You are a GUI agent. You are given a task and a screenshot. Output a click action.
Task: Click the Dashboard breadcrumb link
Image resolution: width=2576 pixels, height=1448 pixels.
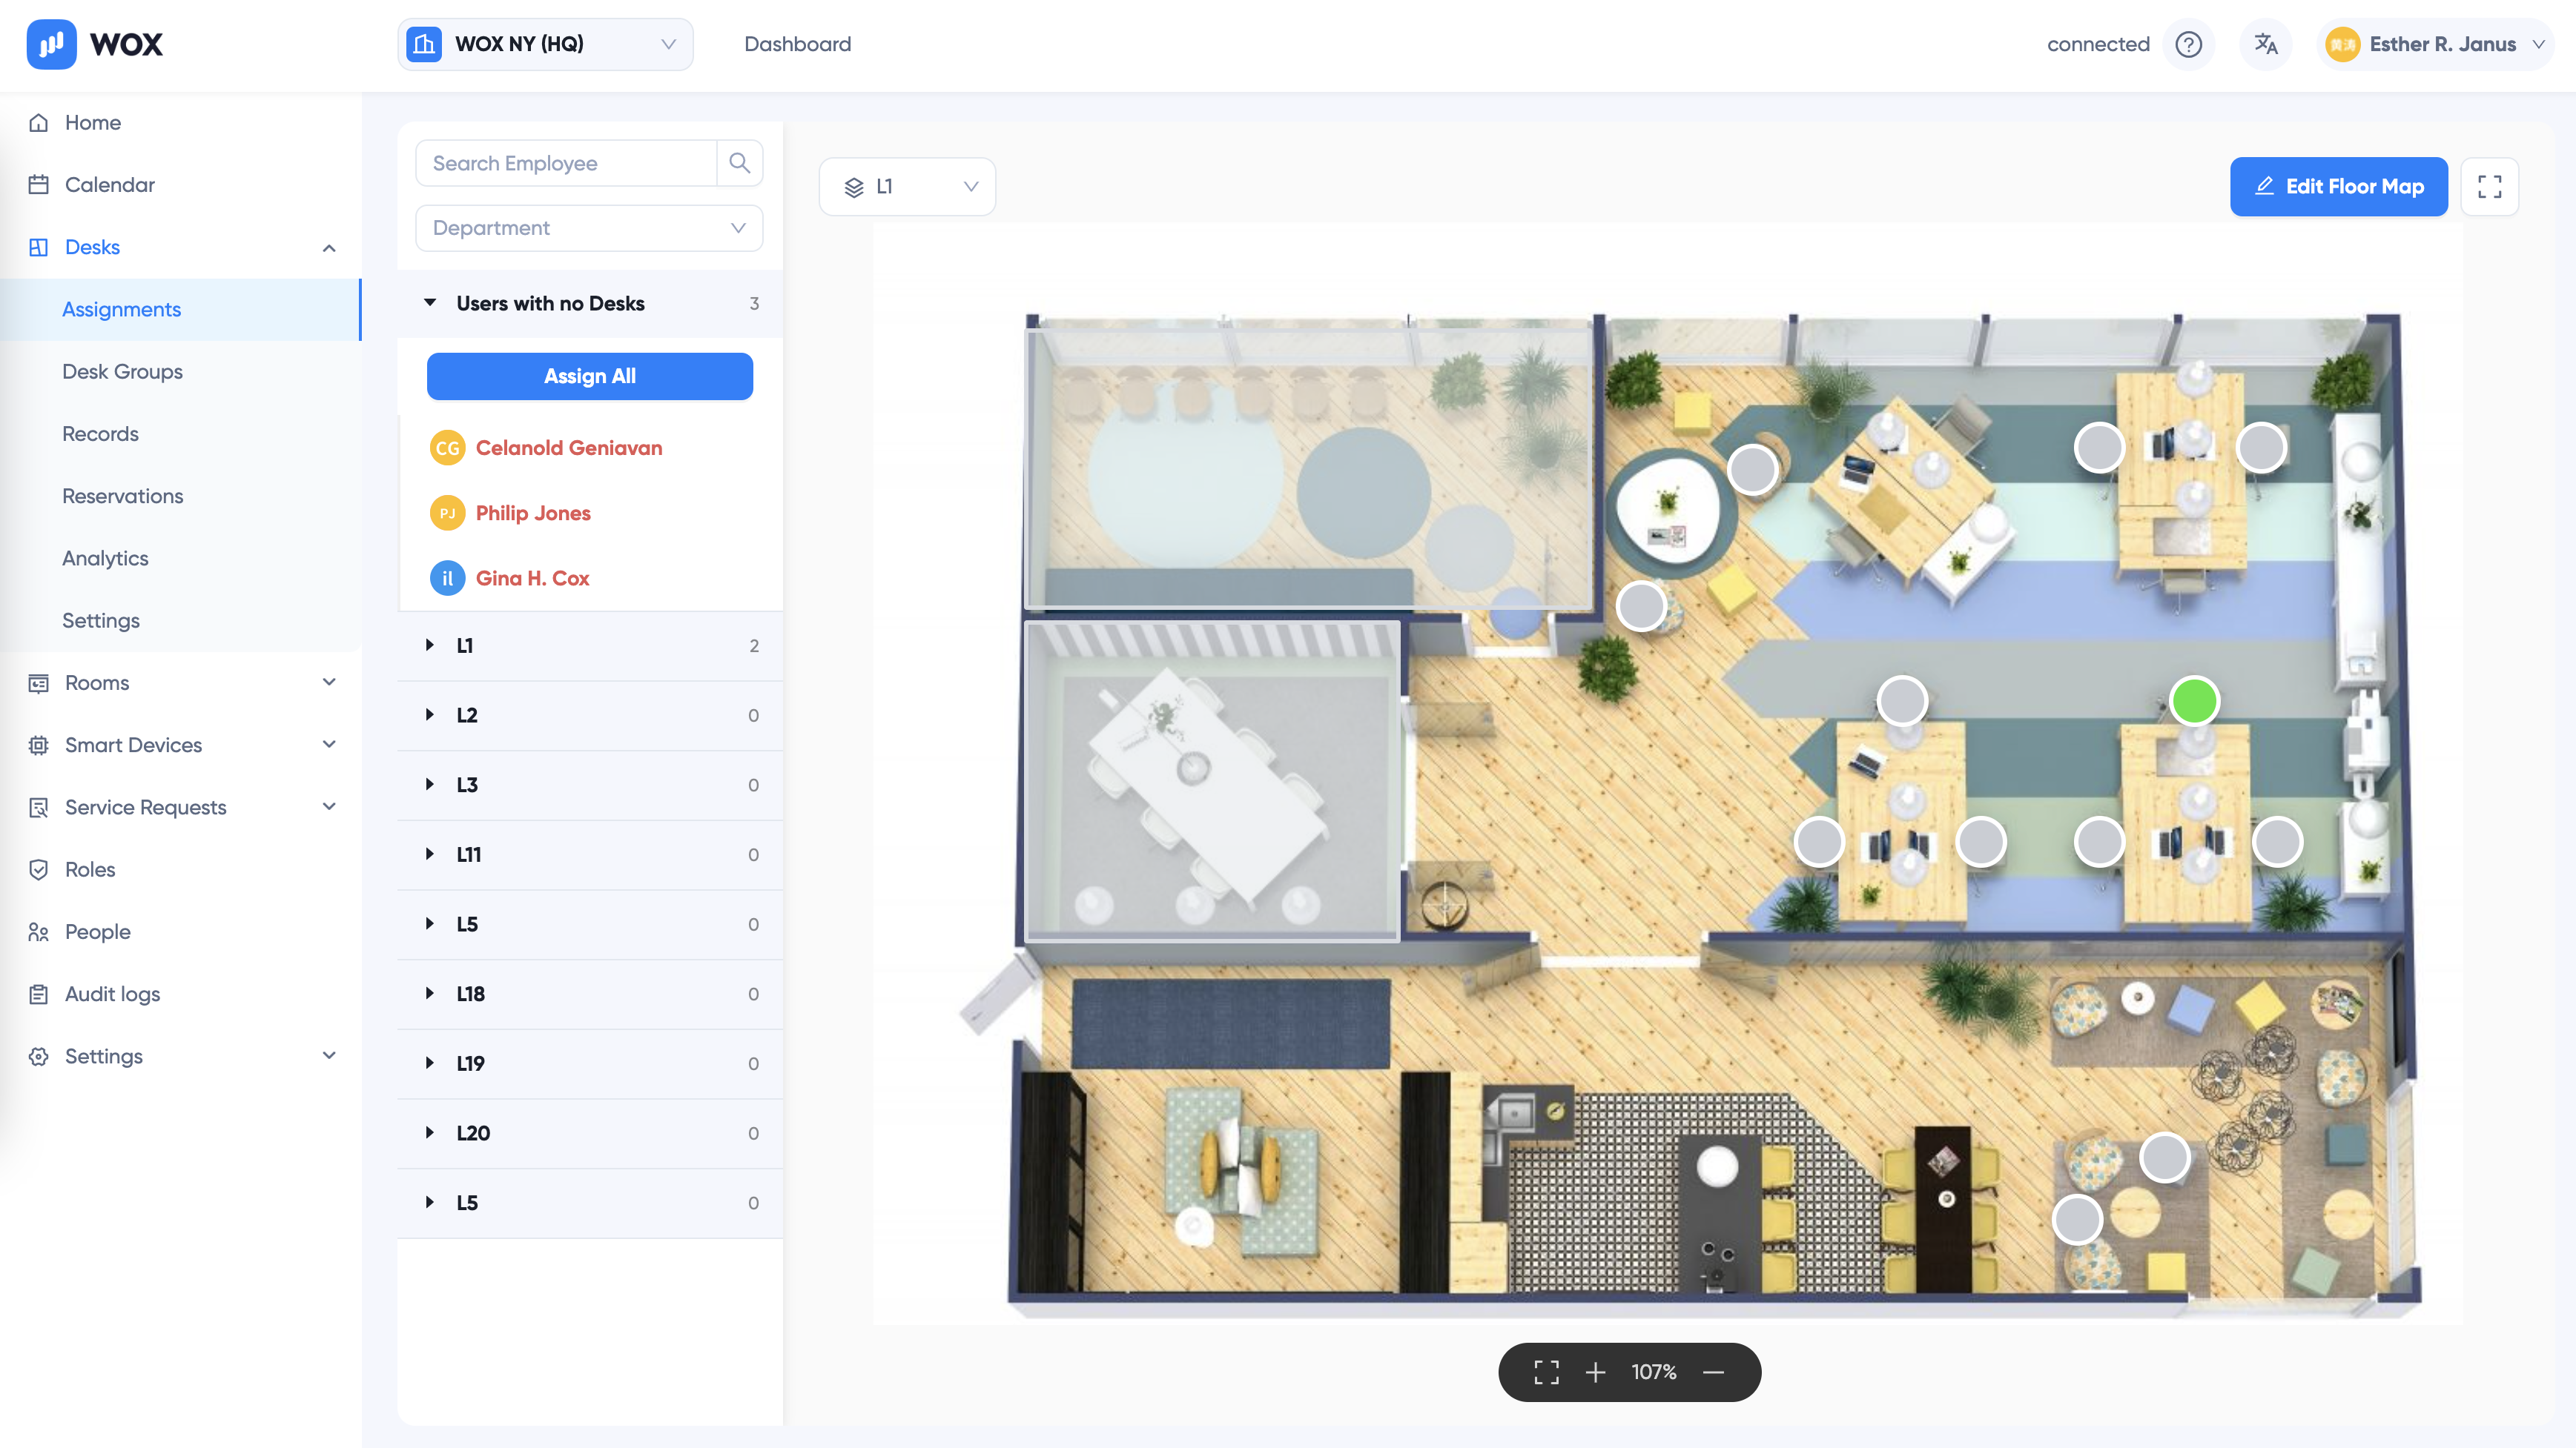tap(797, 44)
